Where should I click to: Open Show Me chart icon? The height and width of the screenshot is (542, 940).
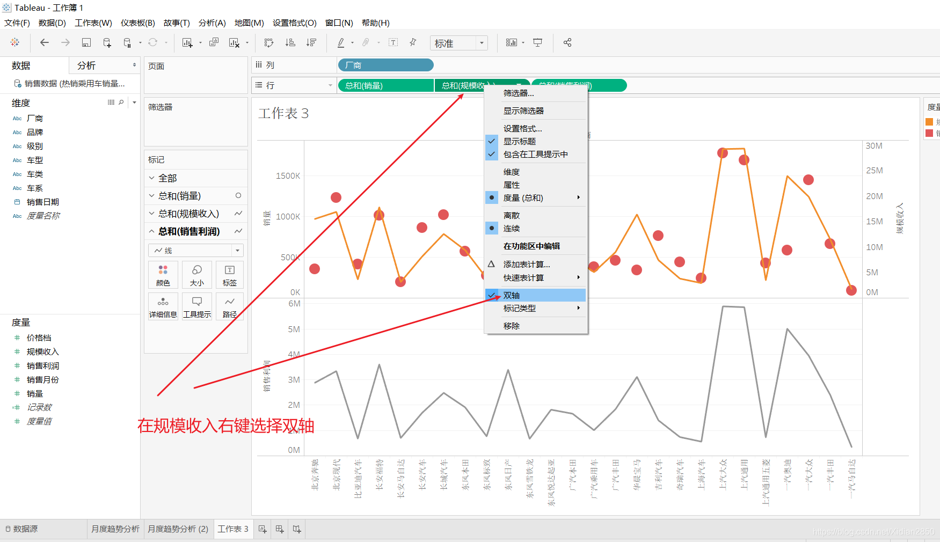pos(511,42)
